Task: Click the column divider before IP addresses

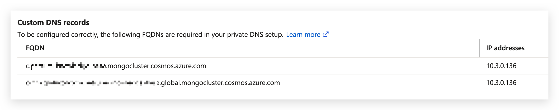Action: (x=479, y=48)
